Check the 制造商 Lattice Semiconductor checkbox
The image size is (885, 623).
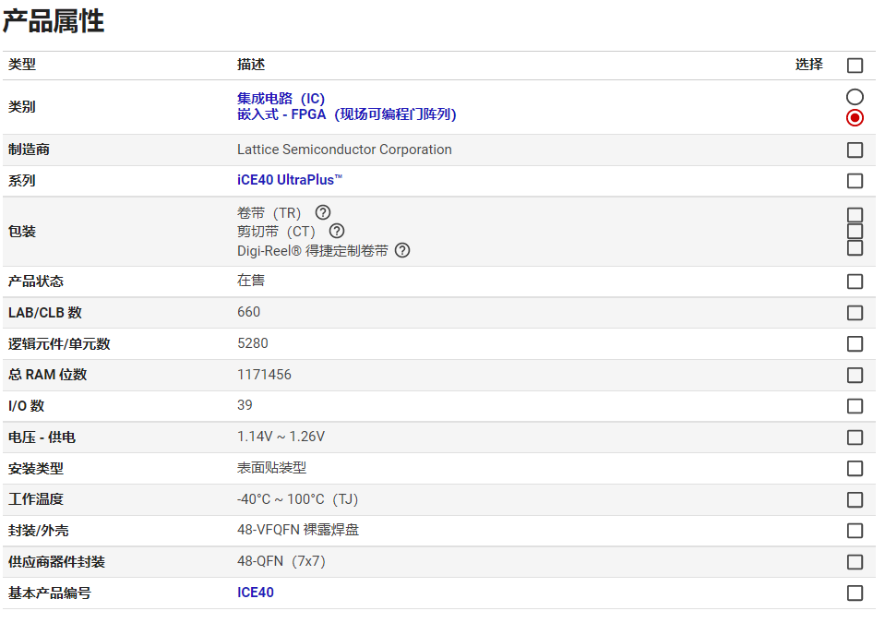click(x=855, y=150)
